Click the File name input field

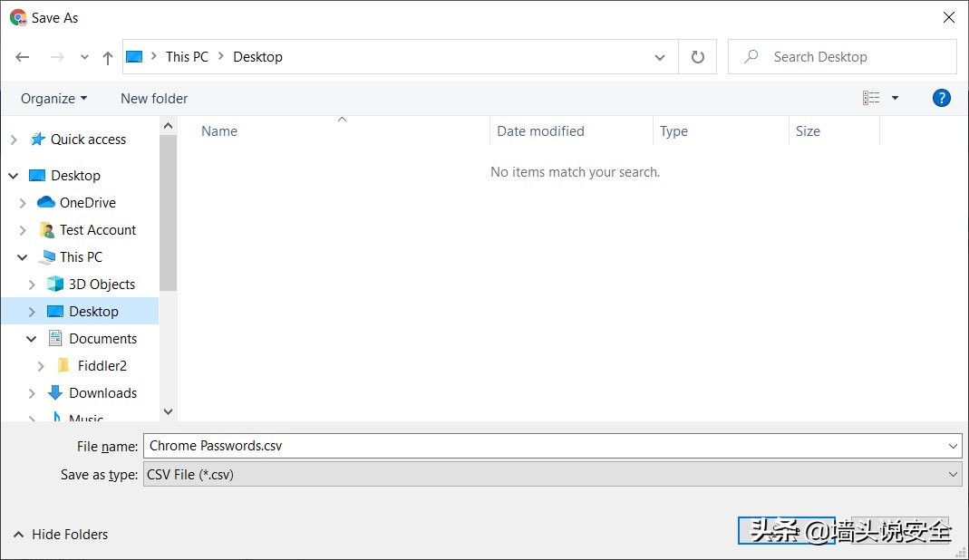pyautogui.click(x=552, y=446)
